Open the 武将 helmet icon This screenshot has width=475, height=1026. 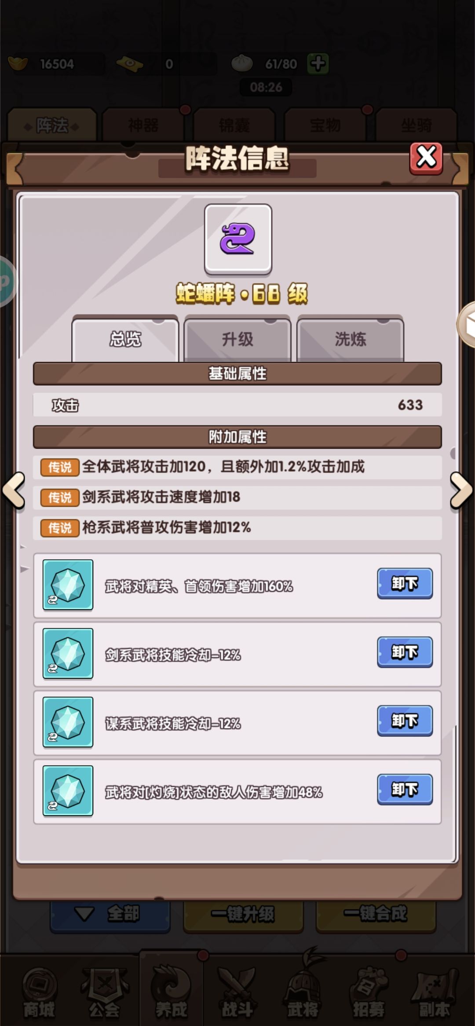[303, 993]
